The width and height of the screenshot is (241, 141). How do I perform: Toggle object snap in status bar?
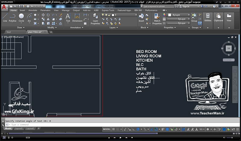tap(156, 129)
